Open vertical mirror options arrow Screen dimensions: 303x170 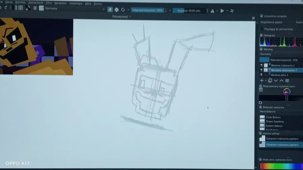(x=227, y=11)
